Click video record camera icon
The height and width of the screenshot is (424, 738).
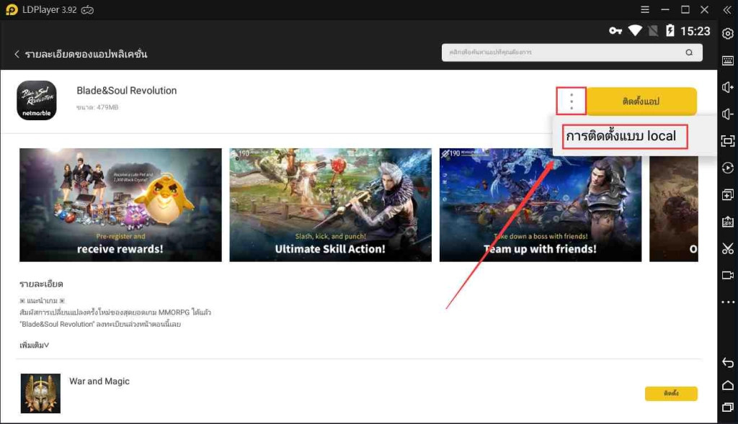pos(728,276)
